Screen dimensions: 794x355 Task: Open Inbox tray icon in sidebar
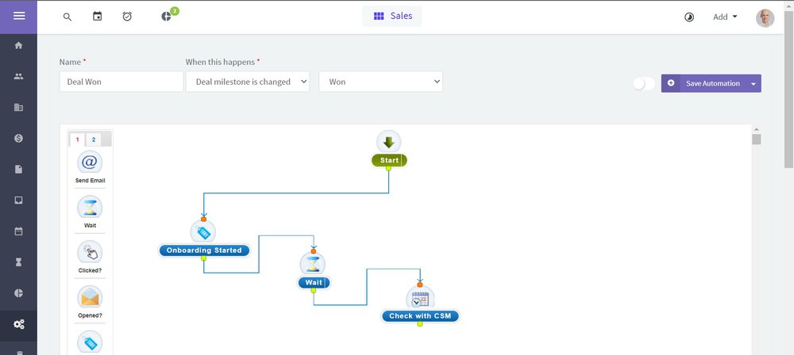19,200
